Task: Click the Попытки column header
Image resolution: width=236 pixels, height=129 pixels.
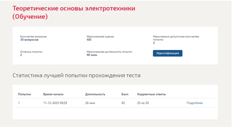Action: (24, 94)
